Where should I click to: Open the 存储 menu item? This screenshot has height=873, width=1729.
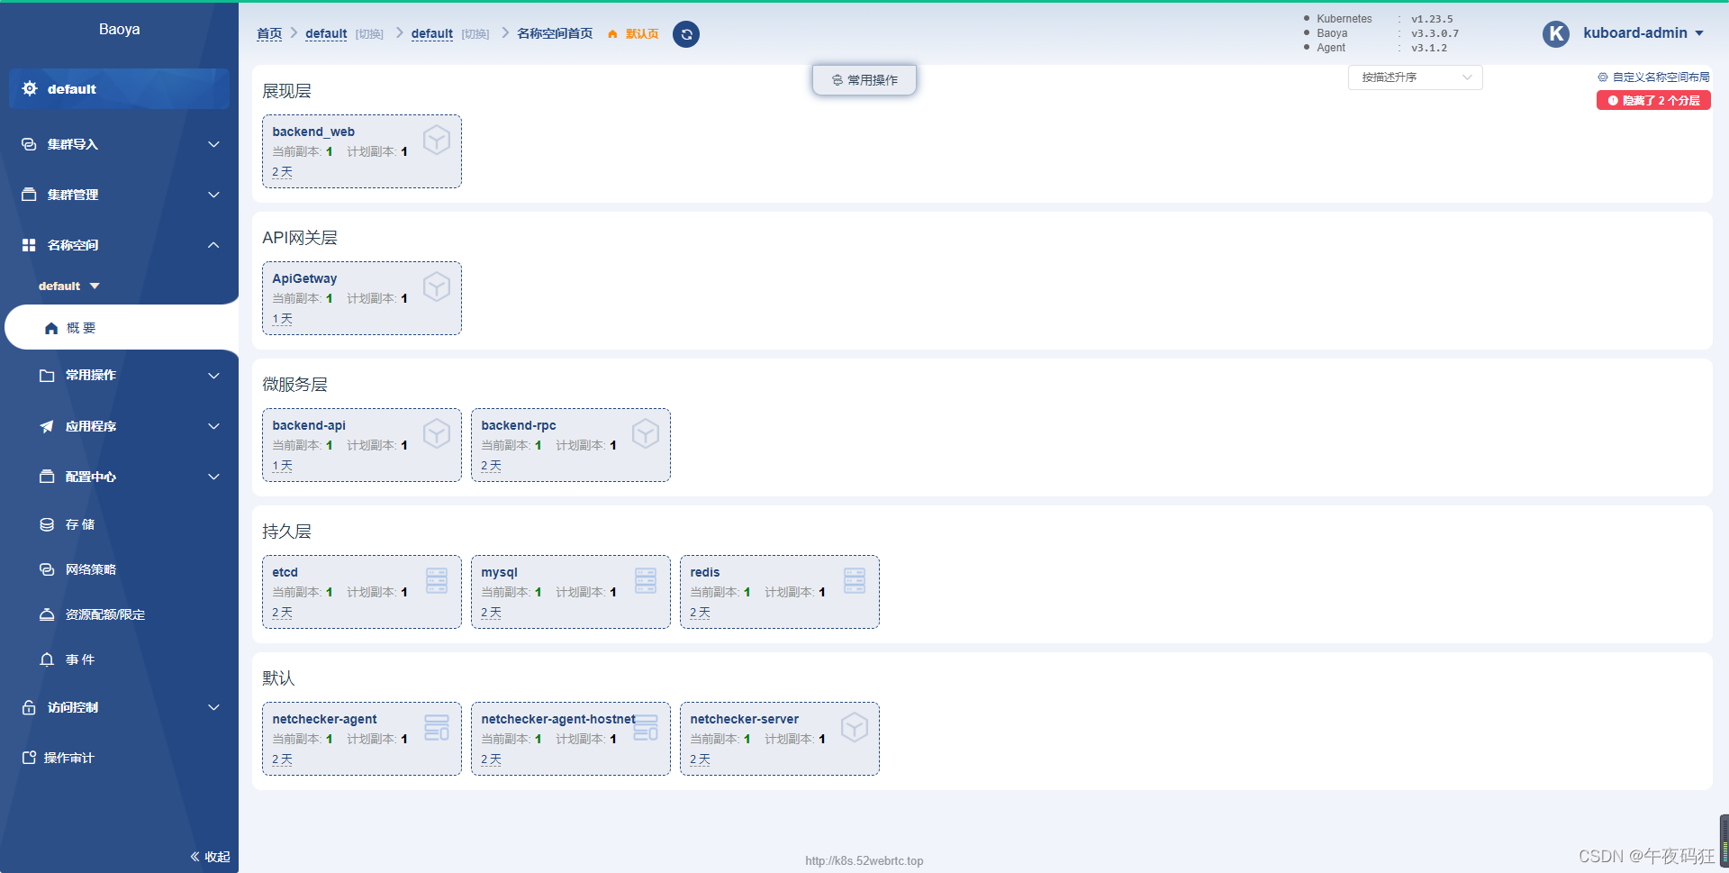(x=119, y=524)
